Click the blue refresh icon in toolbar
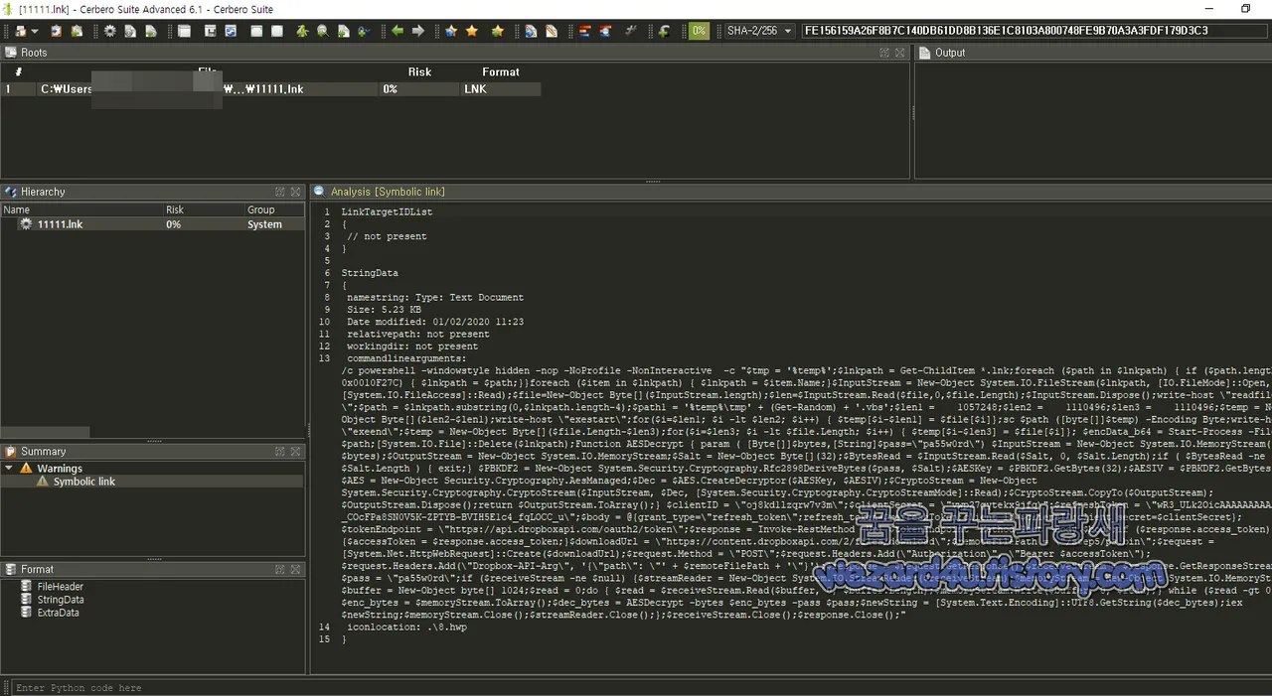Screen dimensions: 1272x696 (x=231, y=31)
